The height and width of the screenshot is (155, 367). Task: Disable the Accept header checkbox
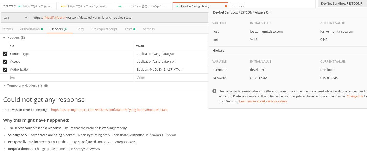(5, 61)
